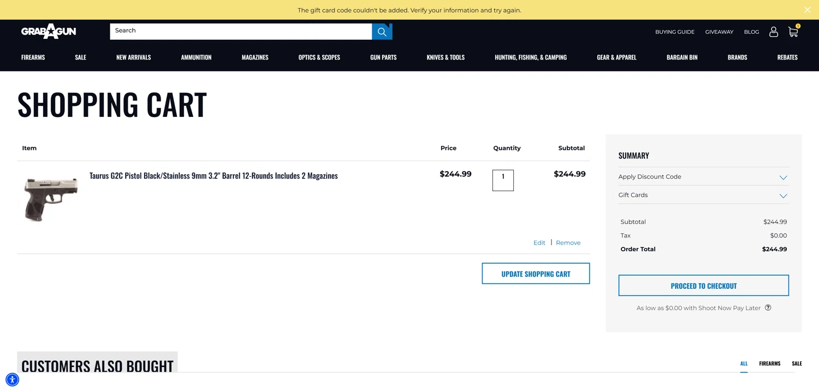Open the user account icon

(x=773, y=32)
